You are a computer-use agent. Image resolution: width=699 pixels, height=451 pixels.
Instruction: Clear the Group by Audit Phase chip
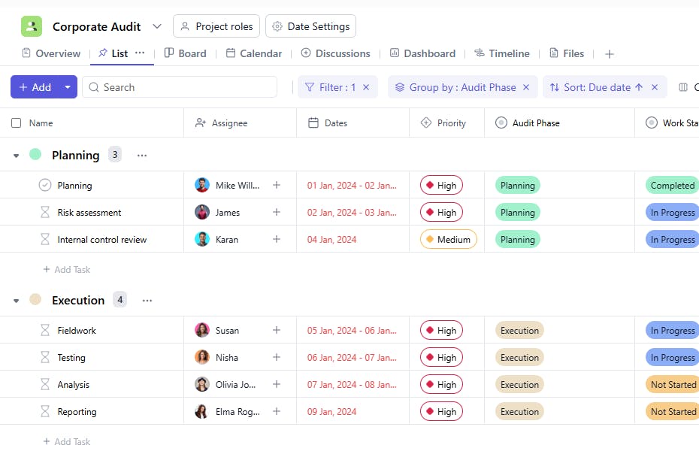tap(526, 87)
